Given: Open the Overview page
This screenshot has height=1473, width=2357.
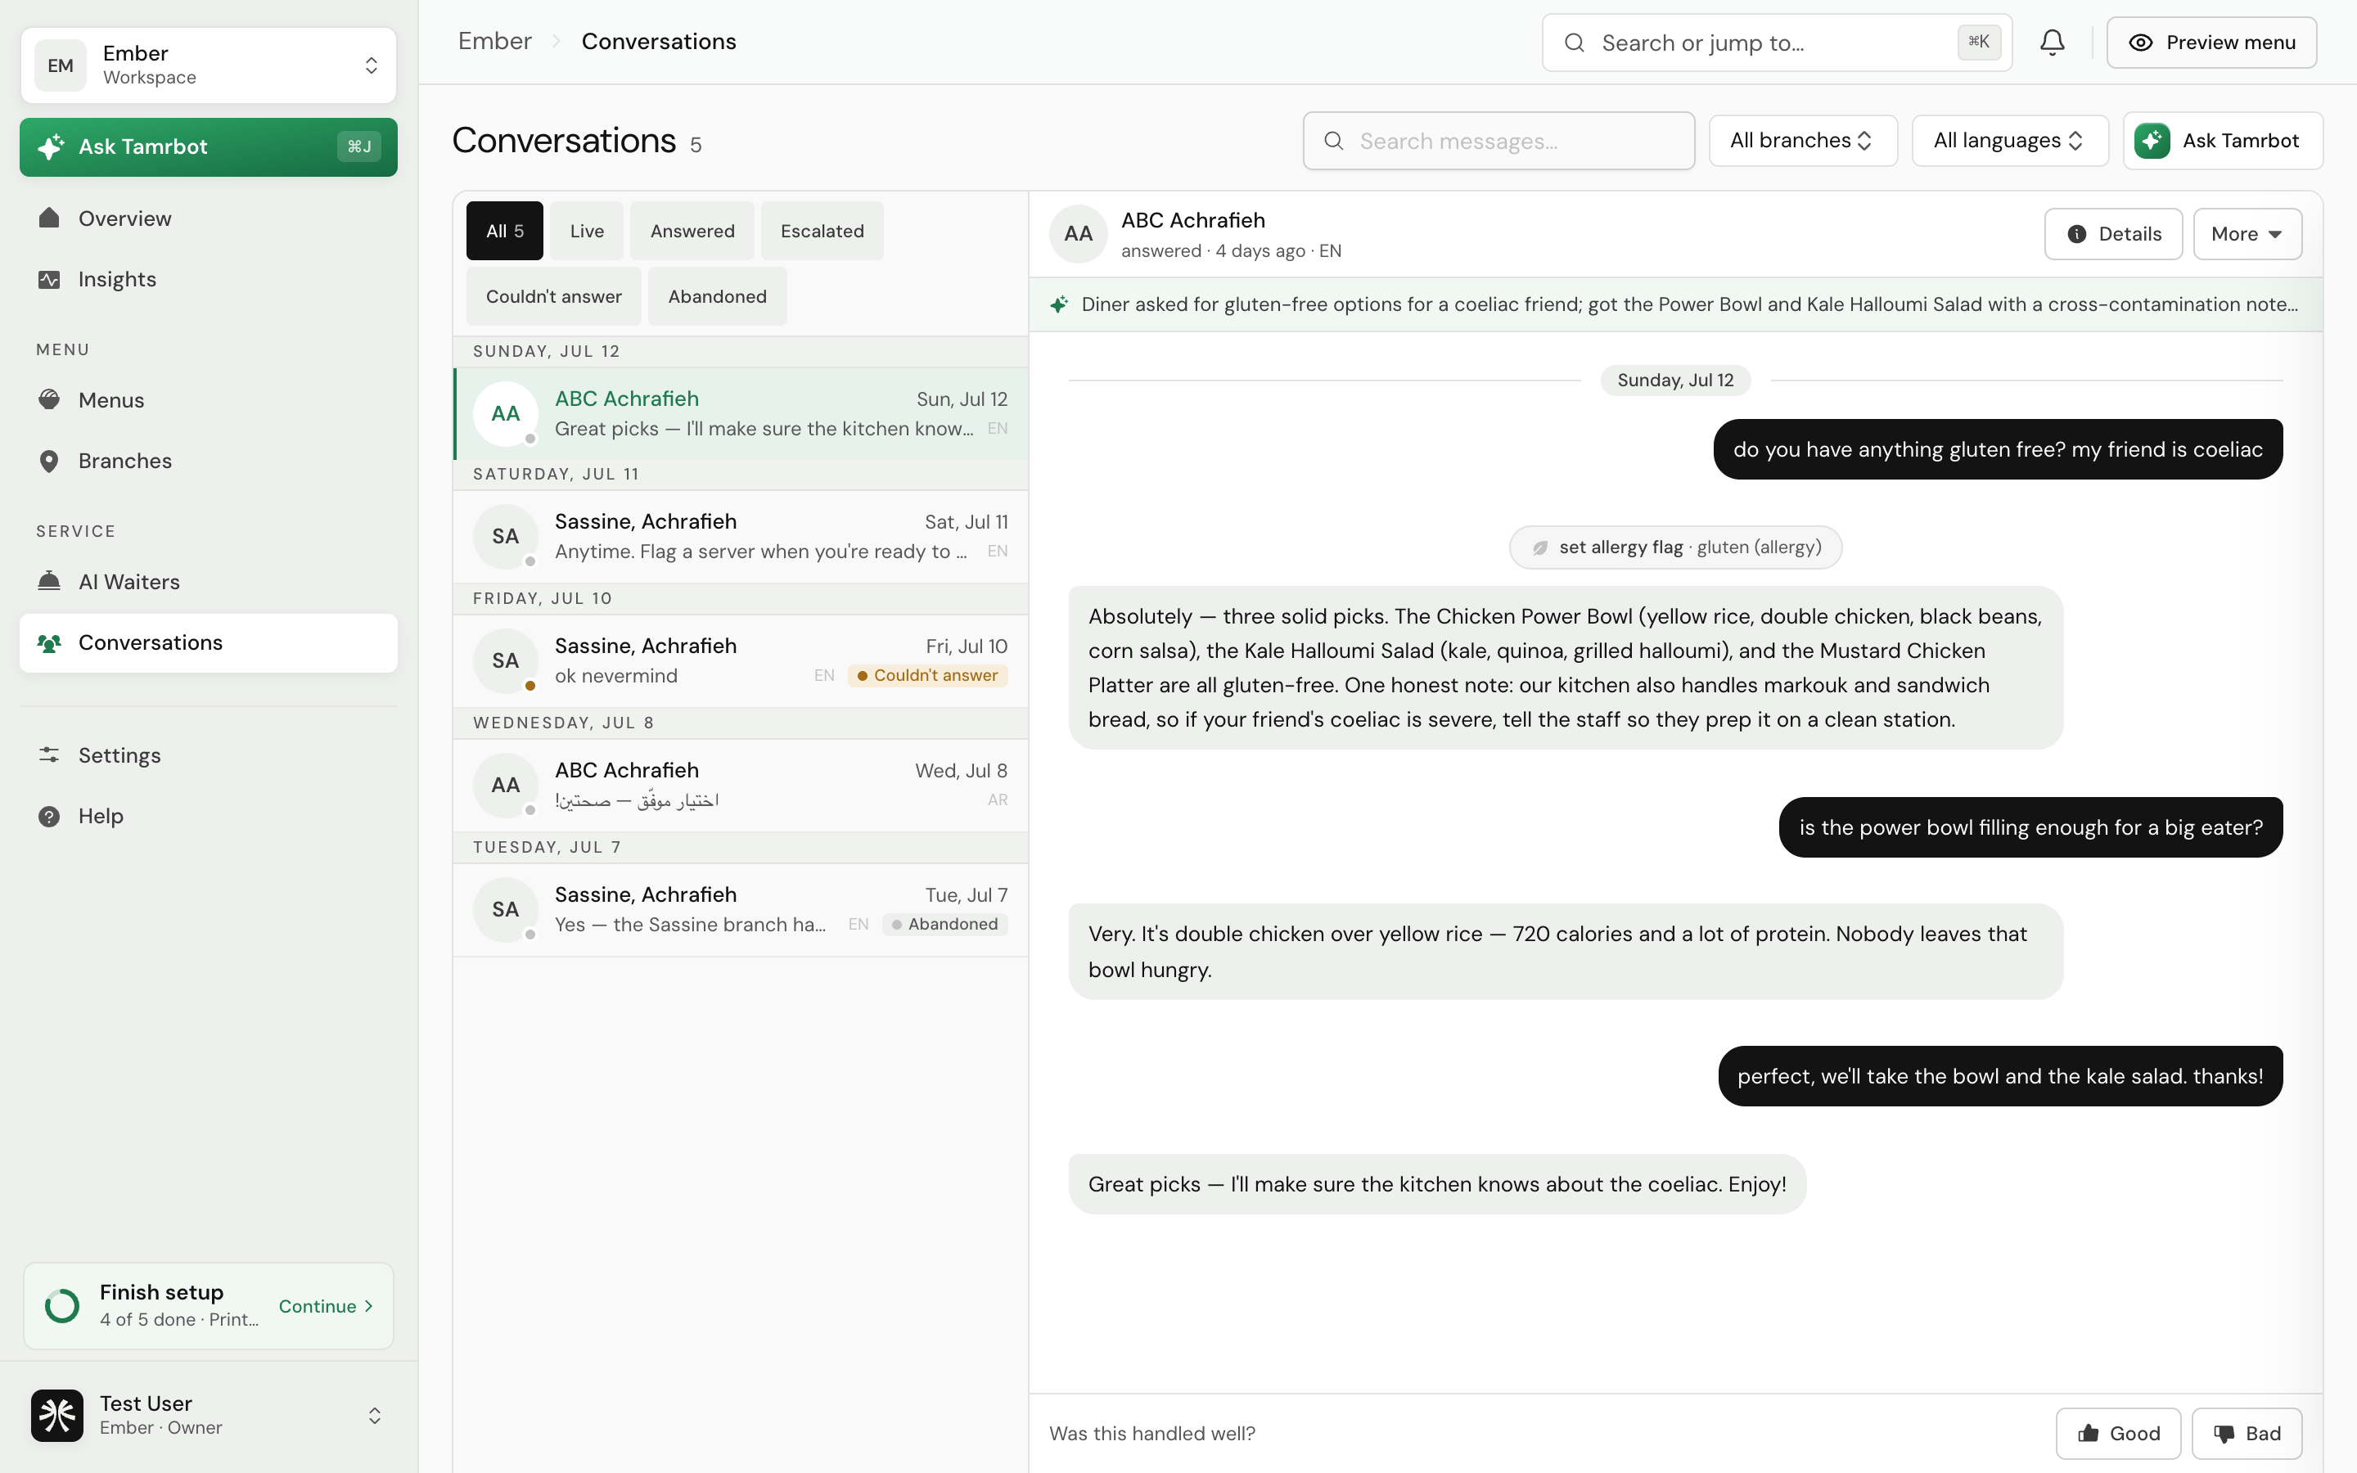Looking at the screenshot, I should click(x=209, y=218).
